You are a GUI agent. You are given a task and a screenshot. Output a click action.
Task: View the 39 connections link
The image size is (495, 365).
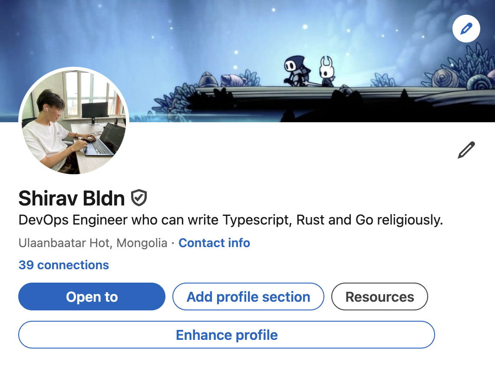coord(64,265)
